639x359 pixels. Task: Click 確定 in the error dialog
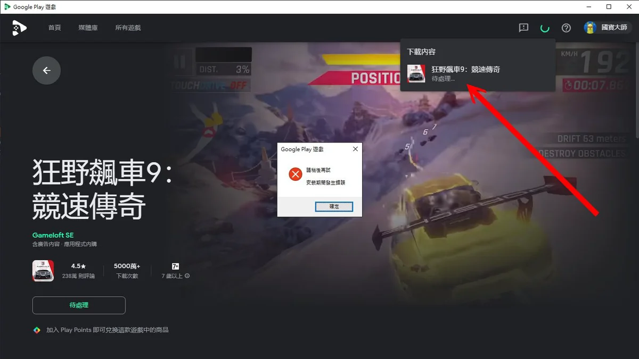pyautogui.click(x=334, y=206)
